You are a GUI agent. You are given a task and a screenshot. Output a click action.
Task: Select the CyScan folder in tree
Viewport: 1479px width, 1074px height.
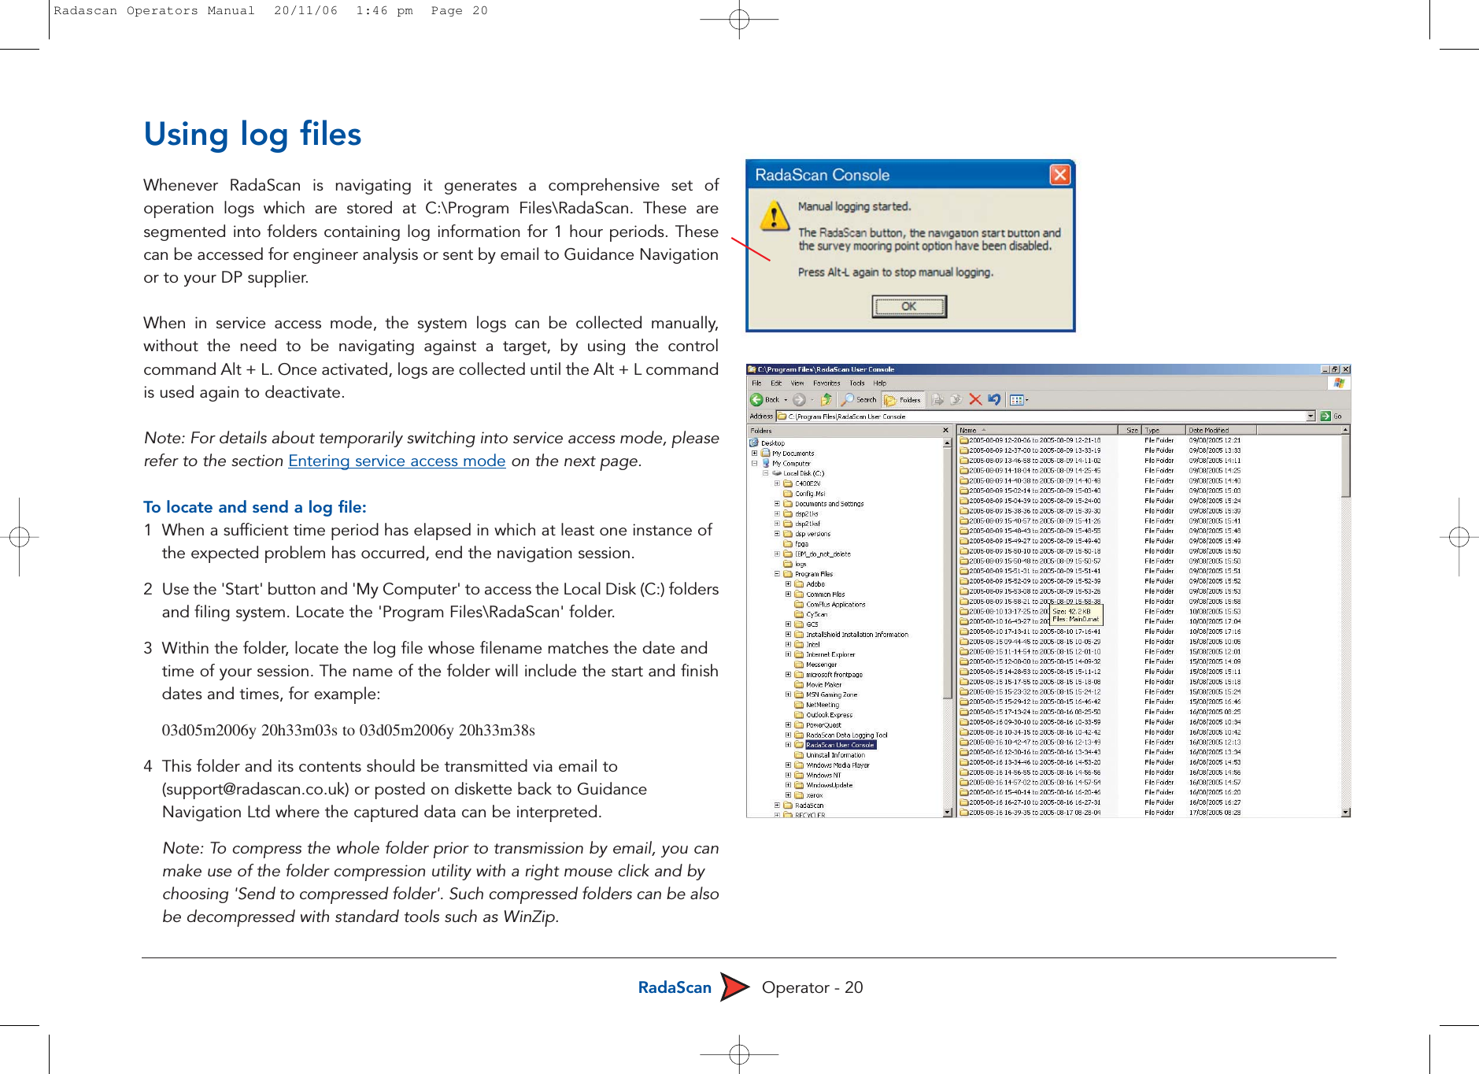point(816,614)
